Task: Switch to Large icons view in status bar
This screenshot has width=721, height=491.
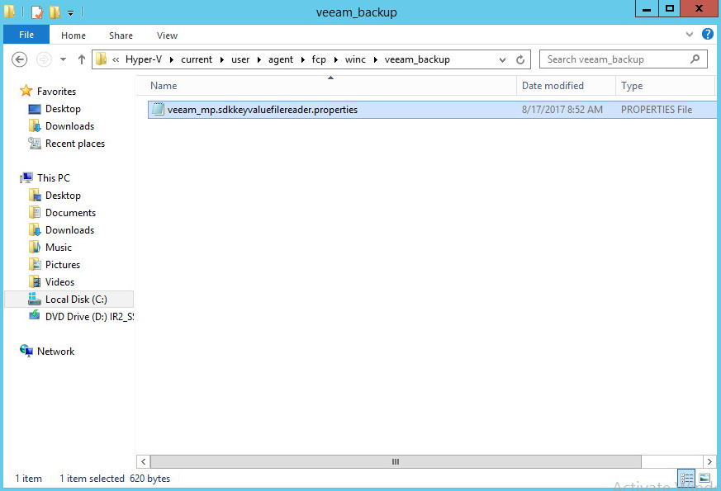Action: [704, 478]
